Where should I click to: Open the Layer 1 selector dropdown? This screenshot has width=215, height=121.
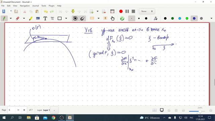pos(54,110)
